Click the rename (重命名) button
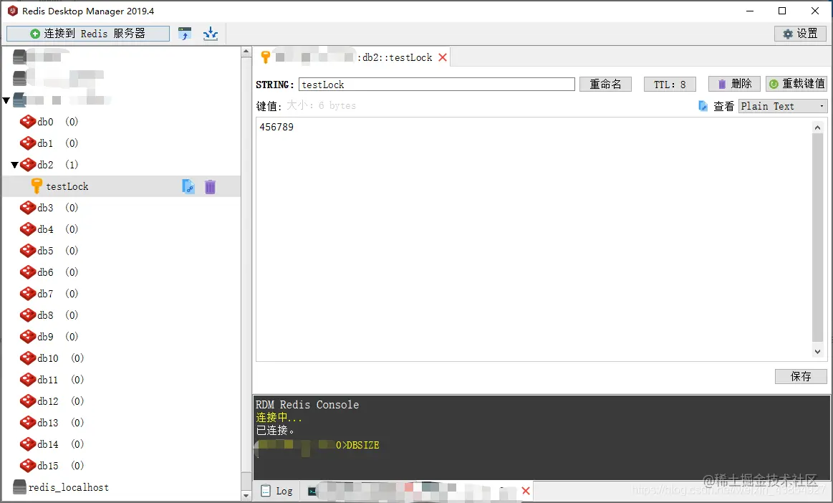 (x=605, y=84)
